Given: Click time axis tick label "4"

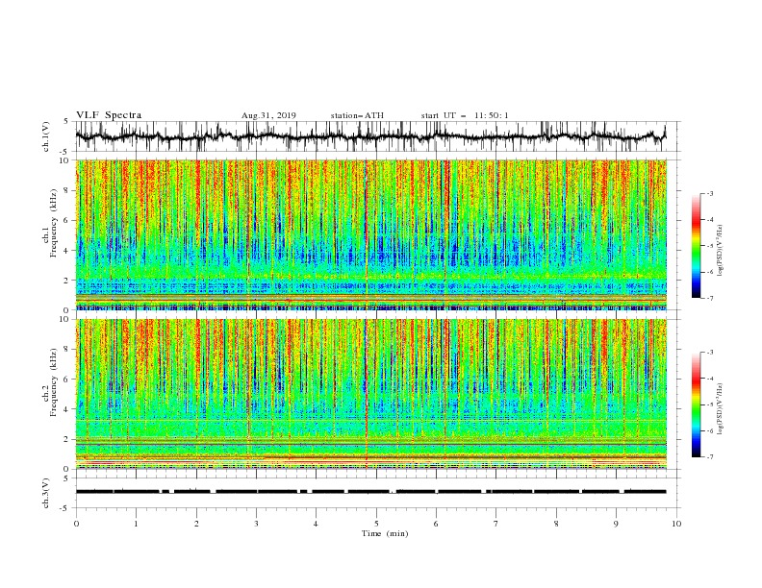Looking at the screenshot, I should [316, 524].
